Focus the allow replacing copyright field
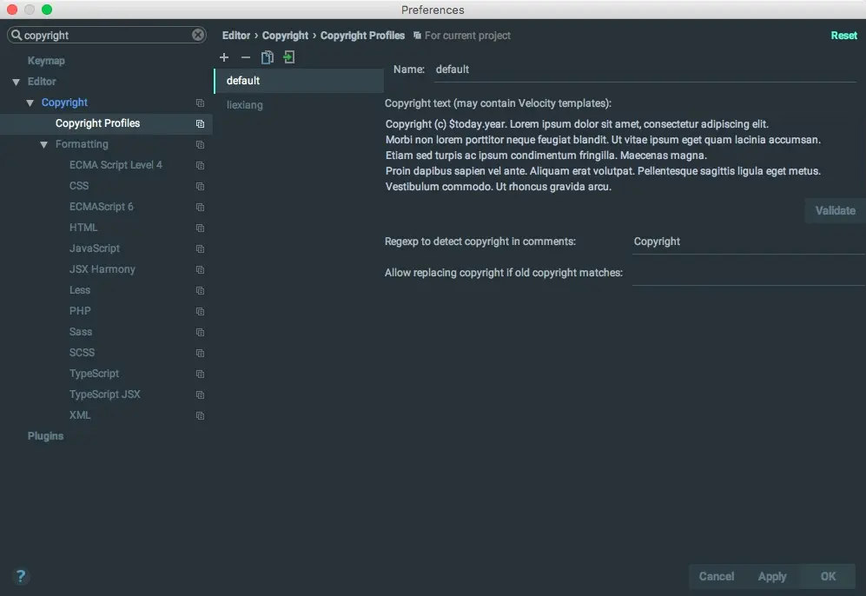This screenshot has height=596, width=866. [749, 273]
